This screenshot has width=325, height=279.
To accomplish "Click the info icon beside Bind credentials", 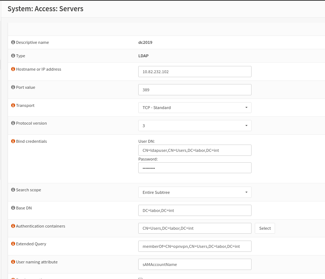I will [x=13, y=141].
